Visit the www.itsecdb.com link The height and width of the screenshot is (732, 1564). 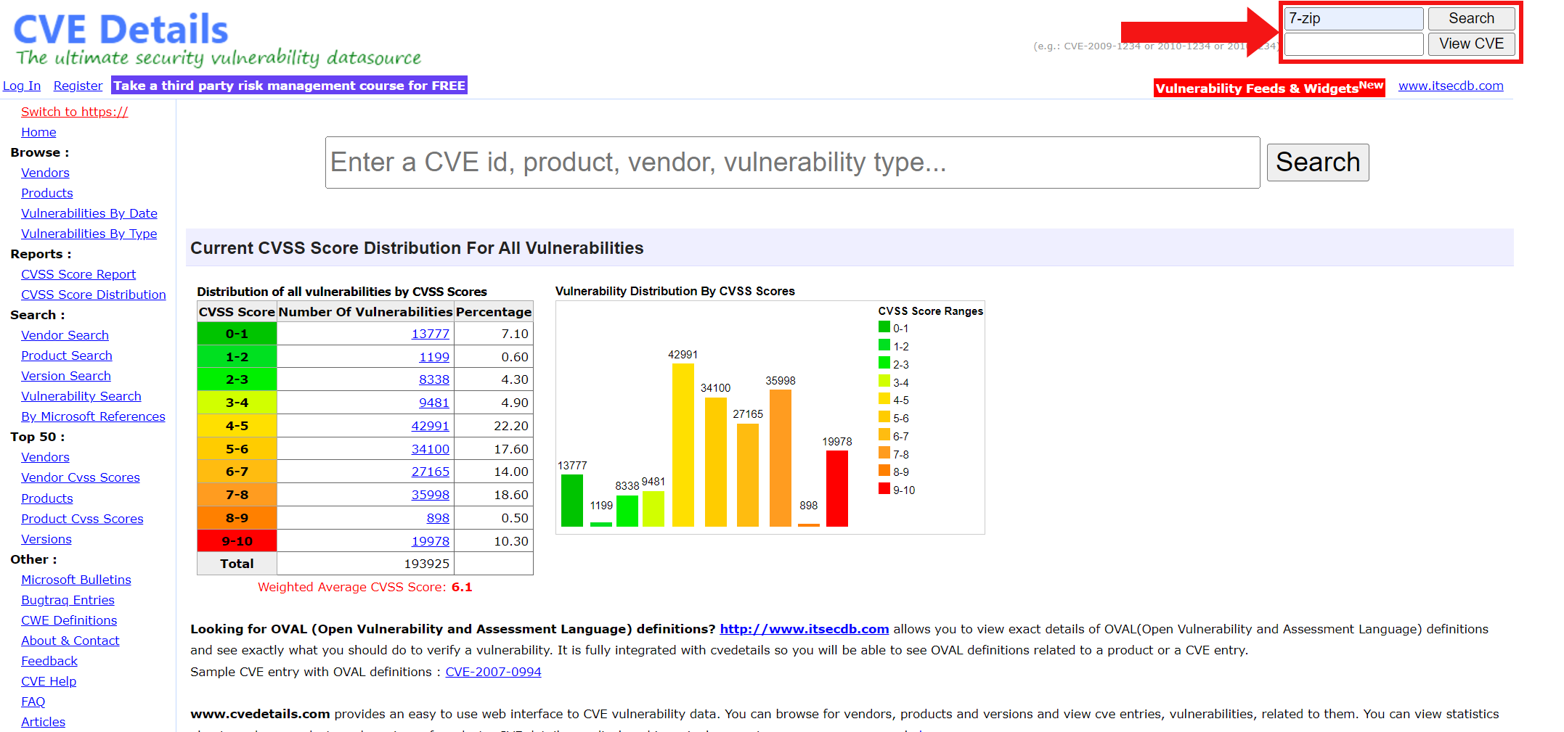(x=1449, y=86)
